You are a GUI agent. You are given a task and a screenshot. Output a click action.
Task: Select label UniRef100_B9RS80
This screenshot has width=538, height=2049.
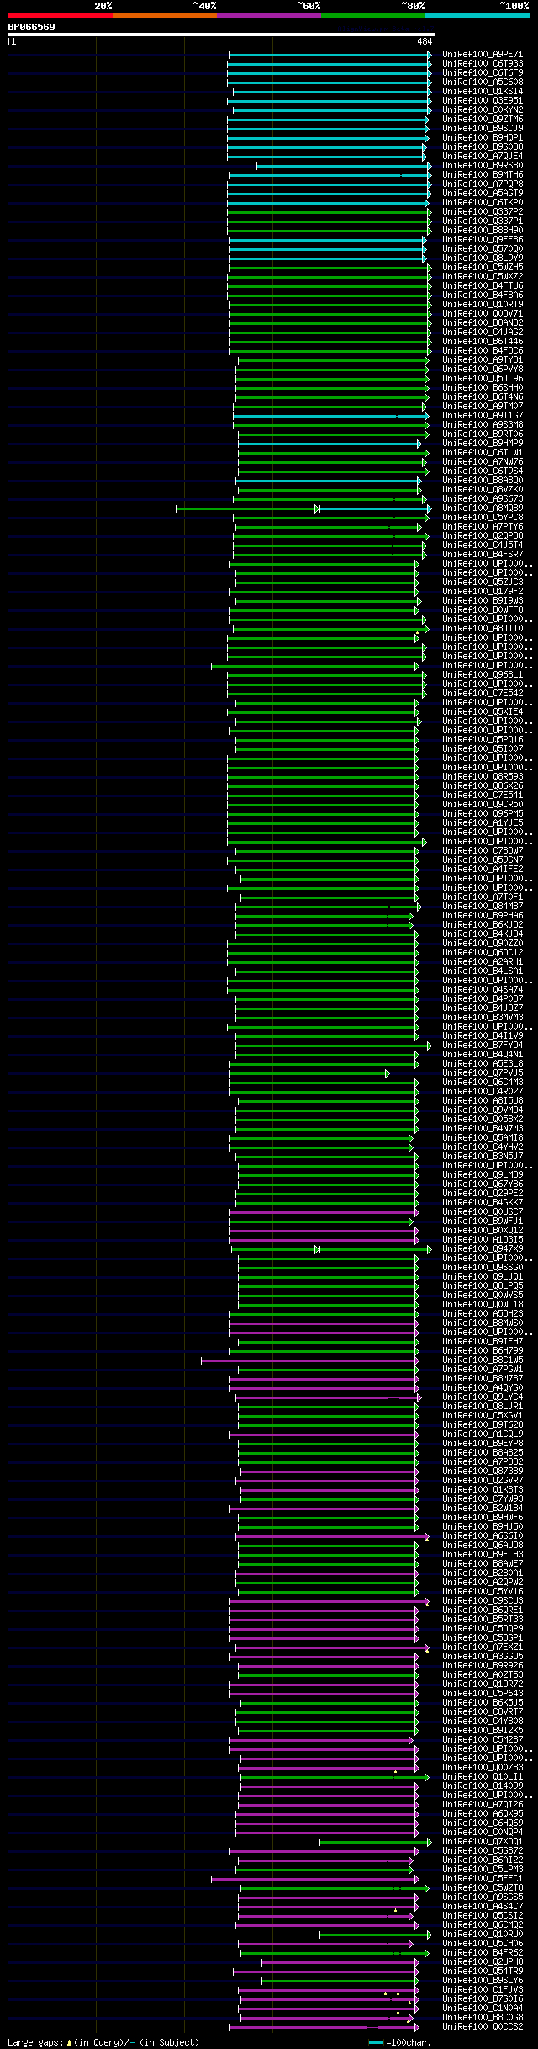483,165
